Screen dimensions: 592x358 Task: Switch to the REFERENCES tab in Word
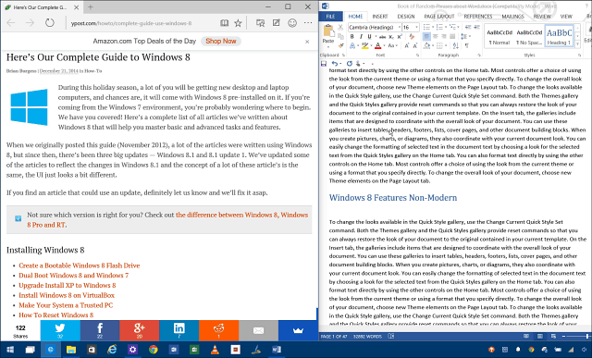(x=478, y=17)
